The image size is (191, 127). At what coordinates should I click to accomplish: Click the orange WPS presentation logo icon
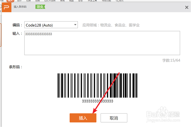(x=7, y=7)
